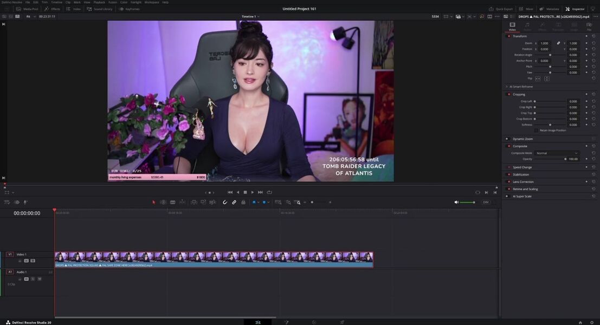Image resolution: width=600 pixels, height=325 pixels.
Task: Toggle Loop playback button
Action: pos(269,192)
